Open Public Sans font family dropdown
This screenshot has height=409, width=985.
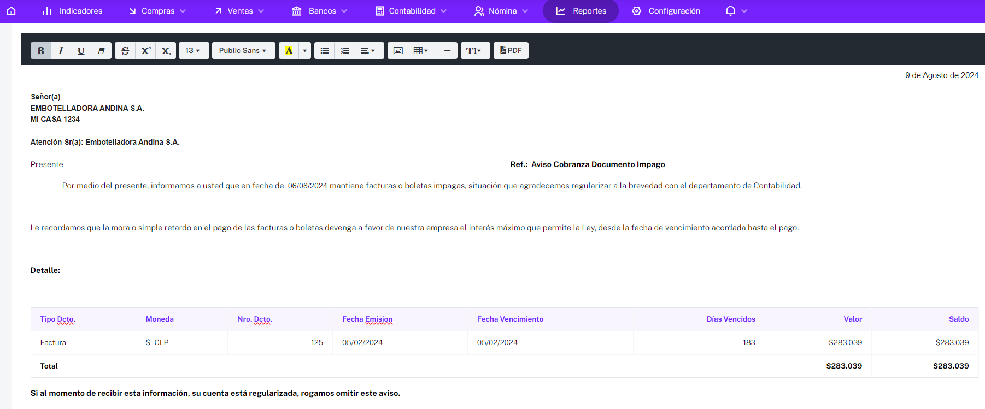click(x=243, y=51)
